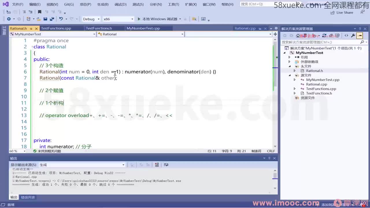The height and width of the screenshot is (208, 370).
Task: Collapse the MyNumberTest project node
Action: [284, 53]
